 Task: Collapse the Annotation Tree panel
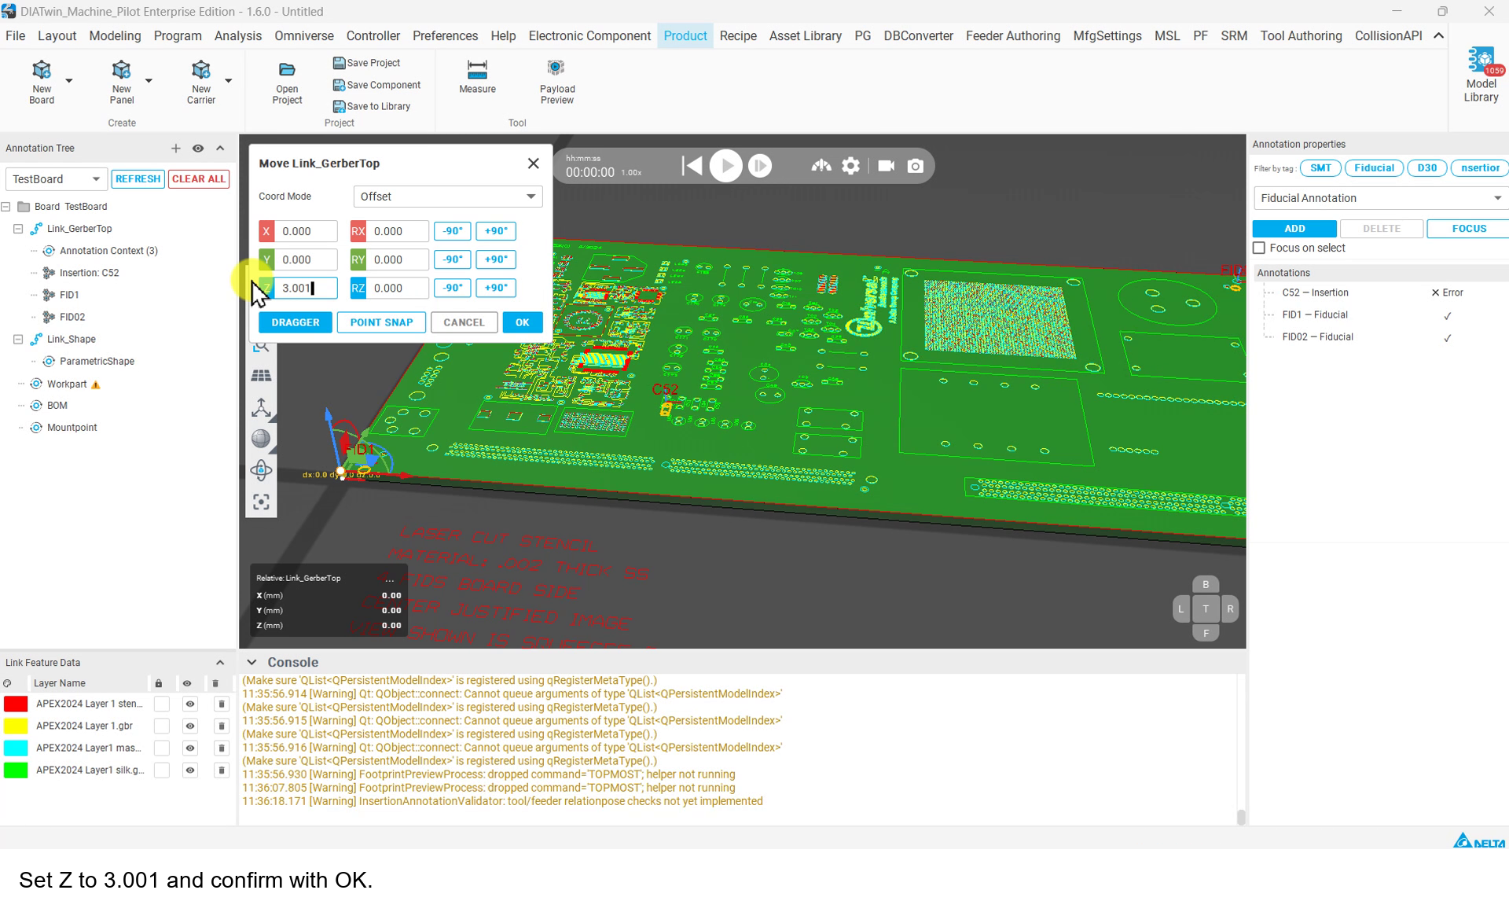pos(220,149)
